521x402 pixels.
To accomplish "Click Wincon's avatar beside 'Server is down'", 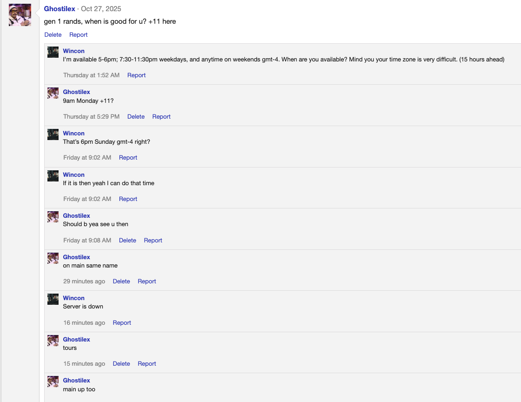I will pyautogui.click(x=53, y=299).
